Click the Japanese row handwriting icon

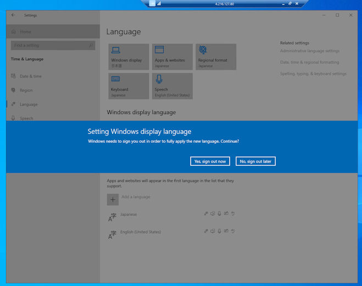coord(226,214)
